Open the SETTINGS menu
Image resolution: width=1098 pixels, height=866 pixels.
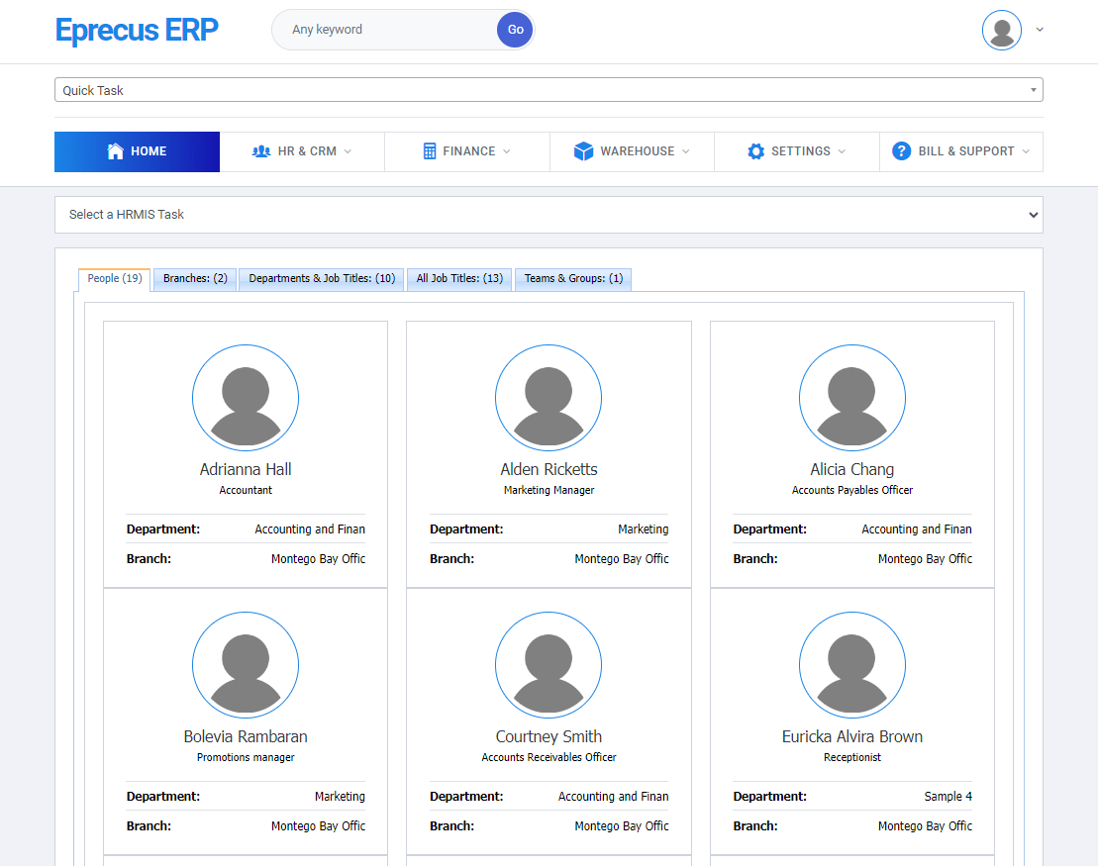coord(797,151)
